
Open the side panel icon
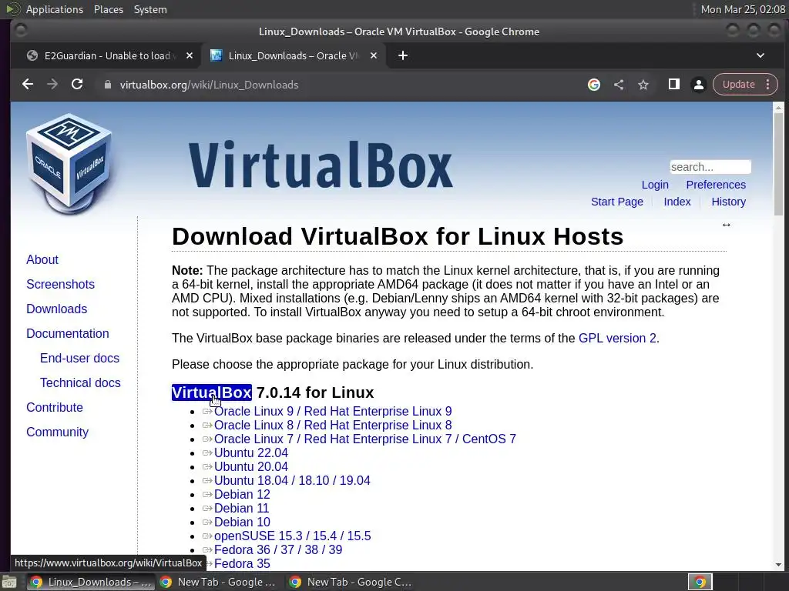tap(673, 85)
